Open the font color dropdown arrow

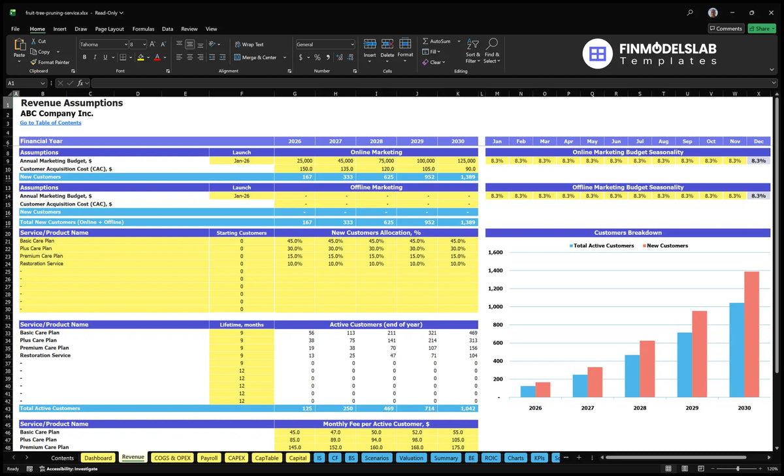[x=163, y=57]
